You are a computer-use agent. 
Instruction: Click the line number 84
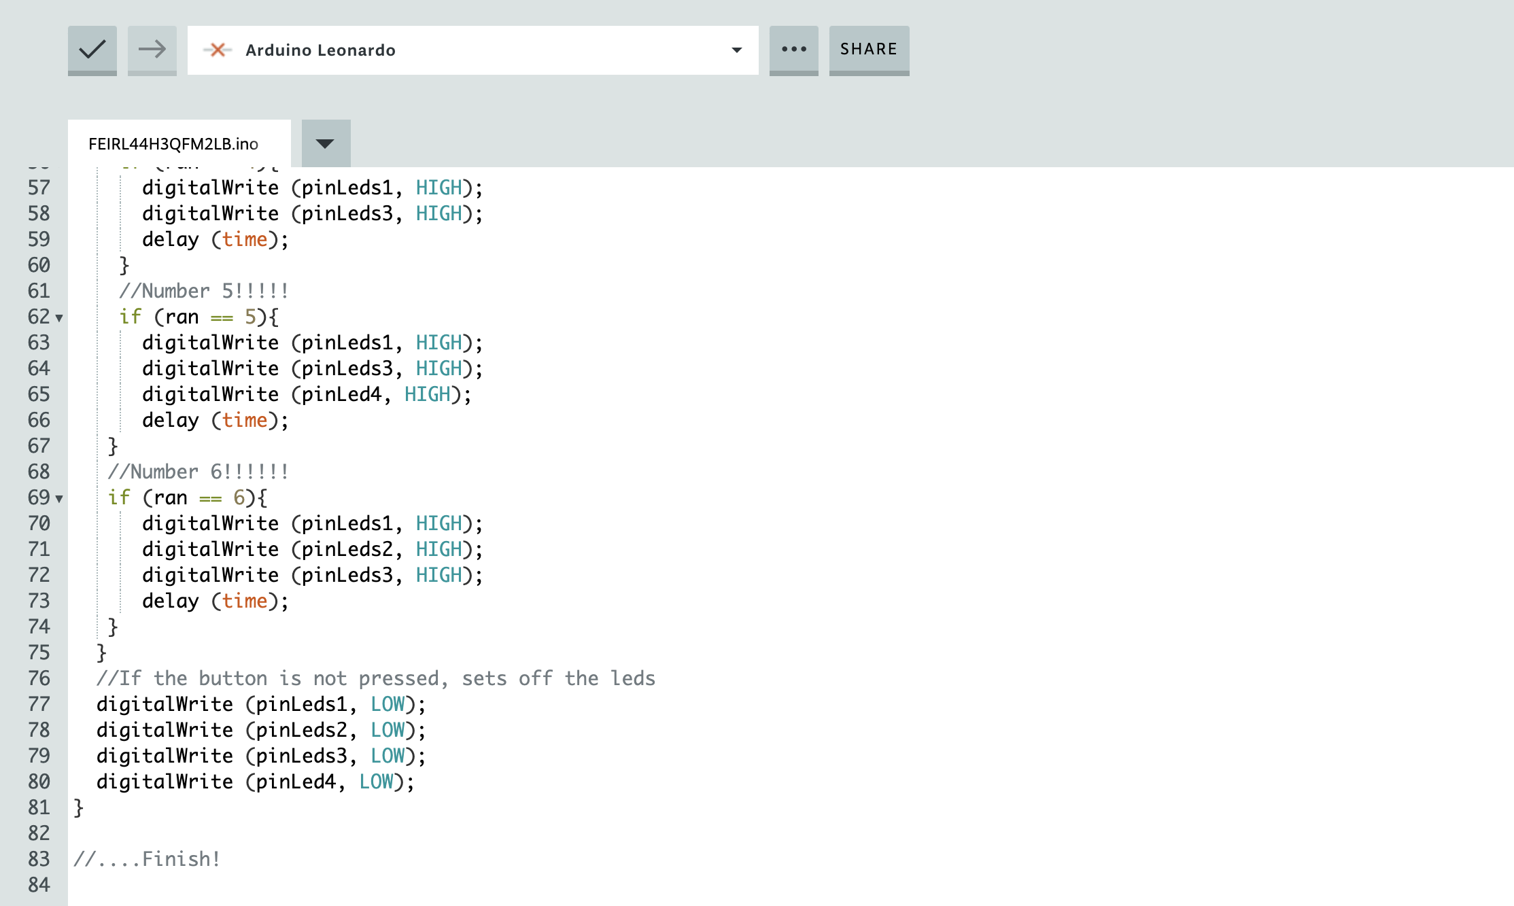point(39,885)
